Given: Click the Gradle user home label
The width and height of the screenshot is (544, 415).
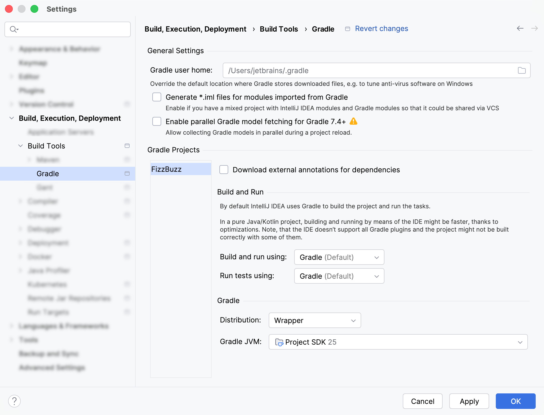Looking at the screenshot, I should click(181, 70).
